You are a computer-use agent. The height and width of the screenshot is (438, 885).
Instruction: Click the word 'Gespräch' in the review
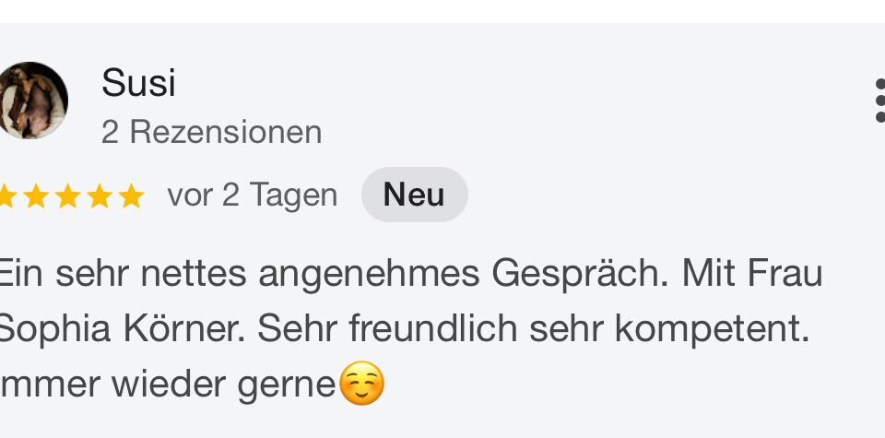pyautogui.click(x=576, y=275)
